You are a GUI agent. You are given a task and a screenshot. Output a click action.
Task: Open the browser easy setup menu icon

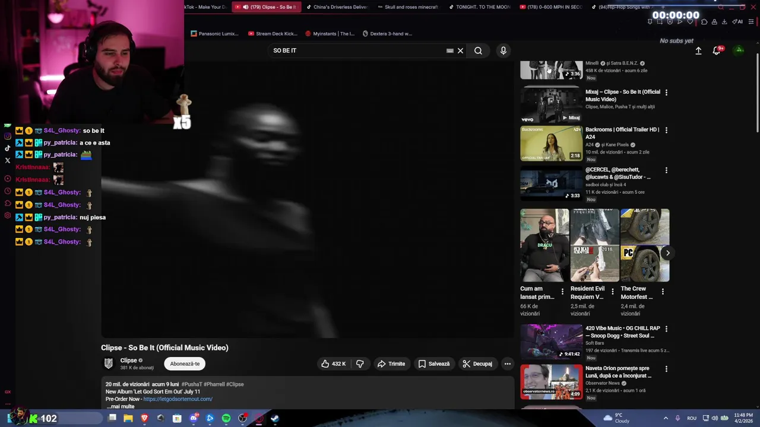(x=751, y=22)
